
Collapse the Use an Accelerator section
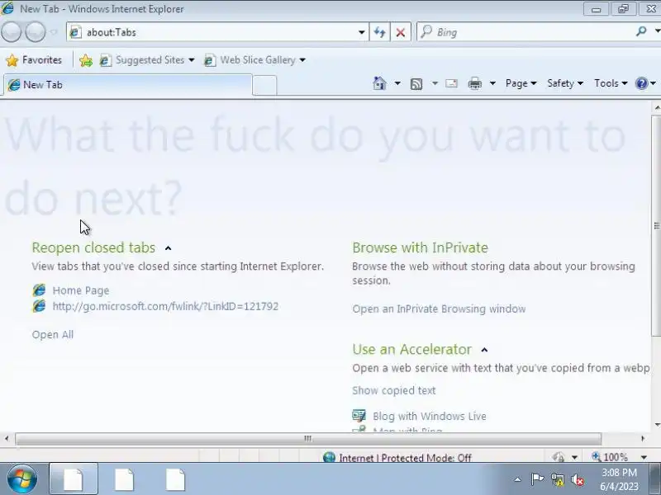pos(484,350)
